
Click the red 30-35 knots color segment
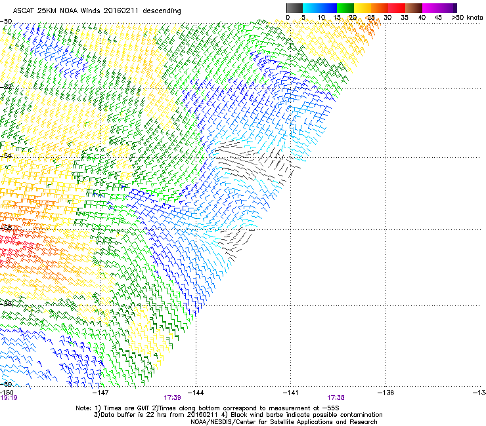[x=397, y=8]
